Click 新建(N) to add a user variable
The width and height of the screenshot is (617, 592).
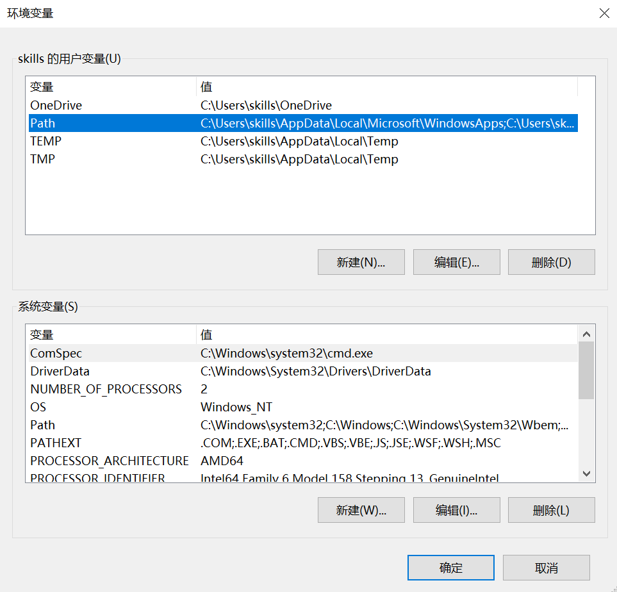pos(361,261)
